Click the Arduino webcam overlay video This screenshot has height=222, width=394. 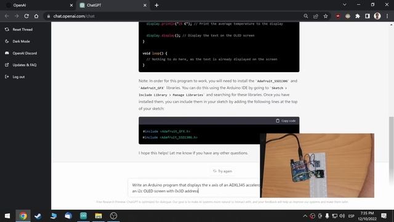pos(317,165)
